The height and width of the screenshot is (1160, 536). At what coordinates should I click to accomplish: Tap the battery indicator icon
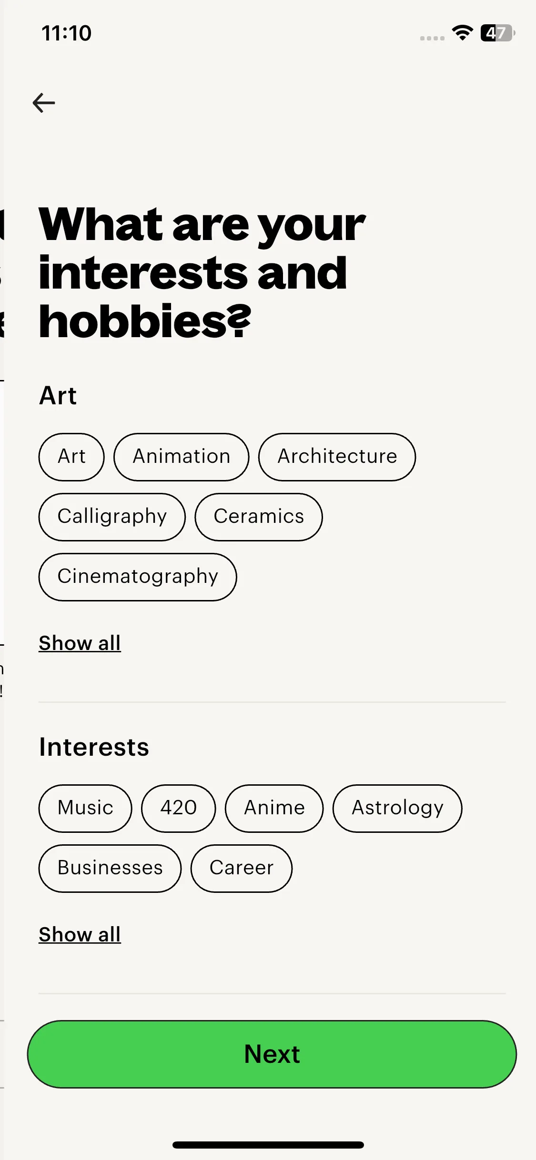[x=497, y=33]
